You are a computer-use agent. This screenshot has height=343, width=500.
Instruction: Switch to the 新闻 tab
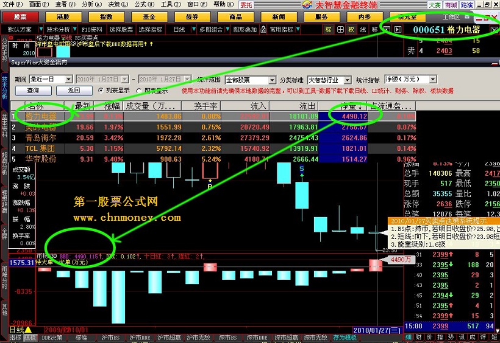click(x=279, y=16)
